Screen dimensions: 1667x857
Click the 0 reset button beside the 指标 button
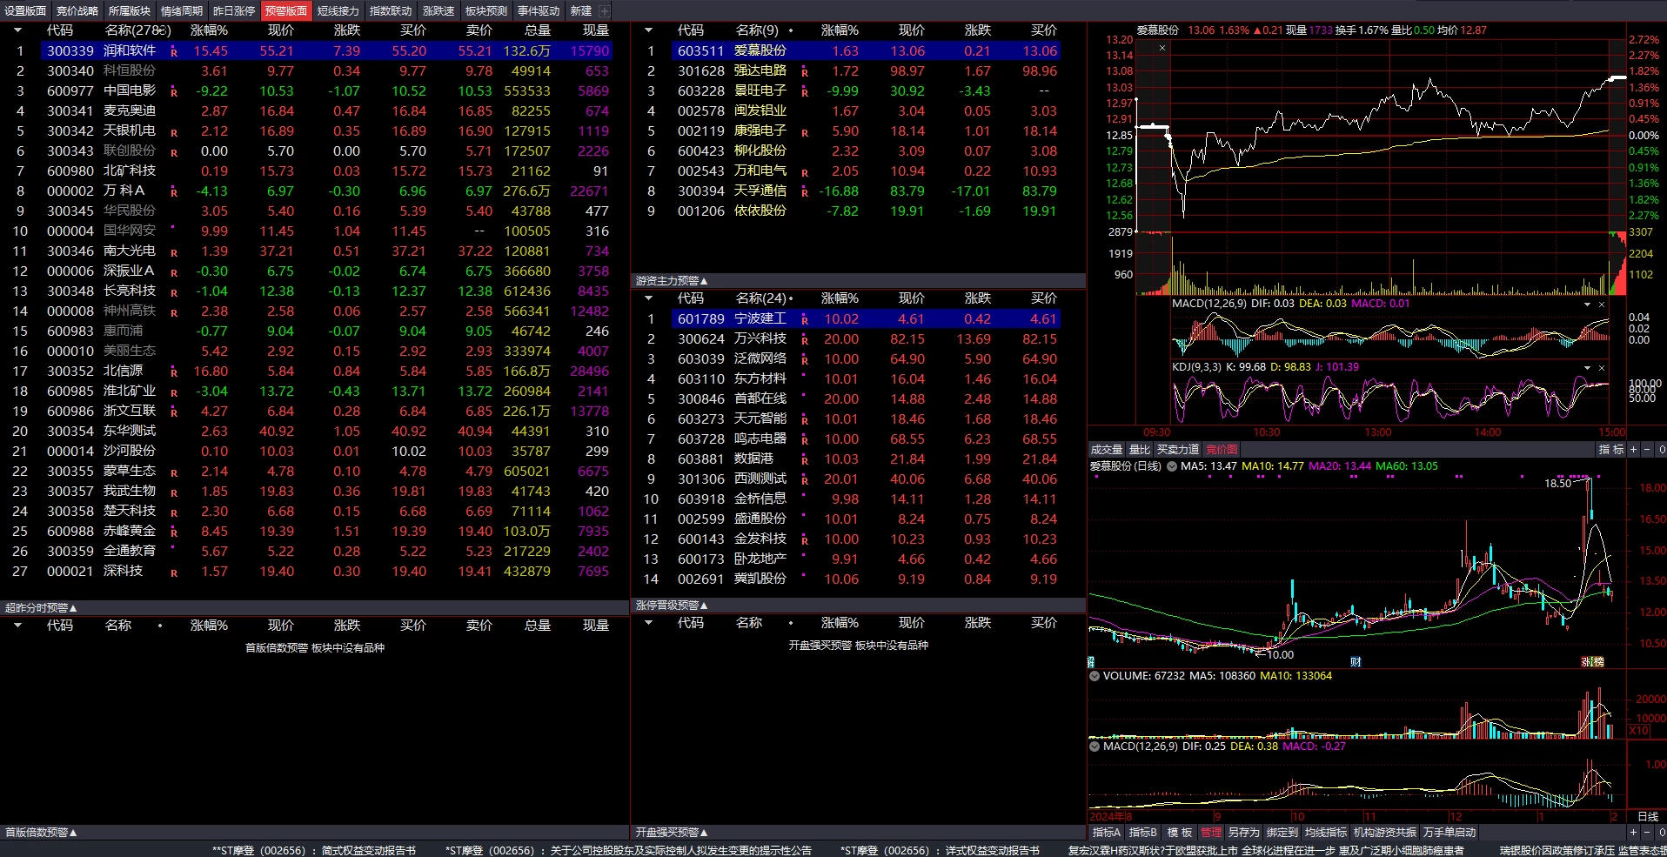pos(1661,450)
